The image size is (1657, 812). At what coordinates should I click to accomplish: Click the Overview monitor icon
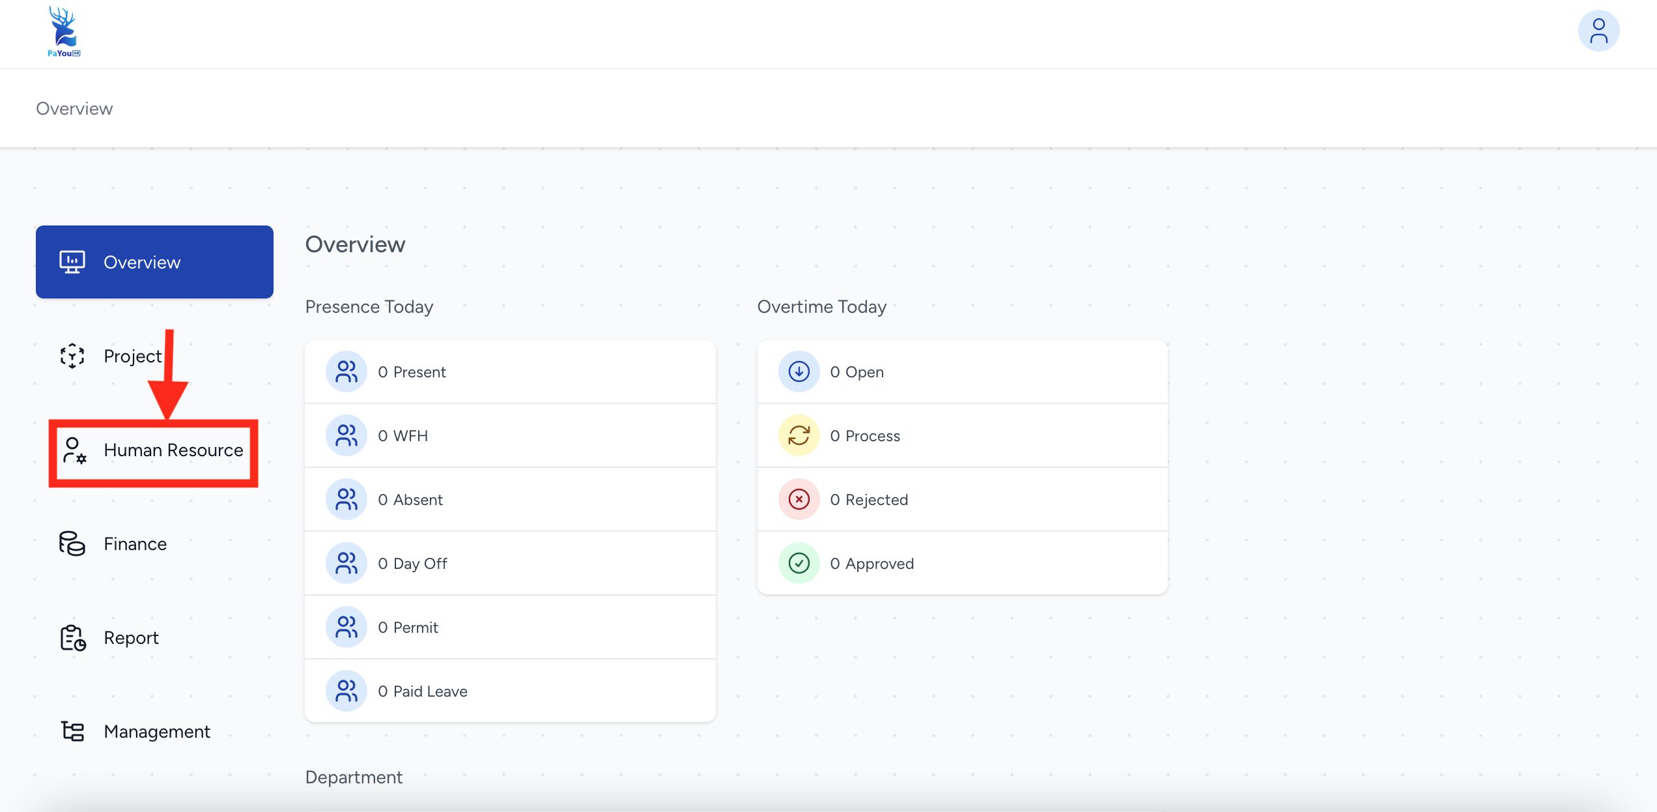pos(72,262)
